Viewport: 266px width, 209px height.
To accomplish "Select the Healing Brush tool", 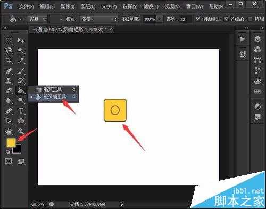I will (x=9, y=71).
